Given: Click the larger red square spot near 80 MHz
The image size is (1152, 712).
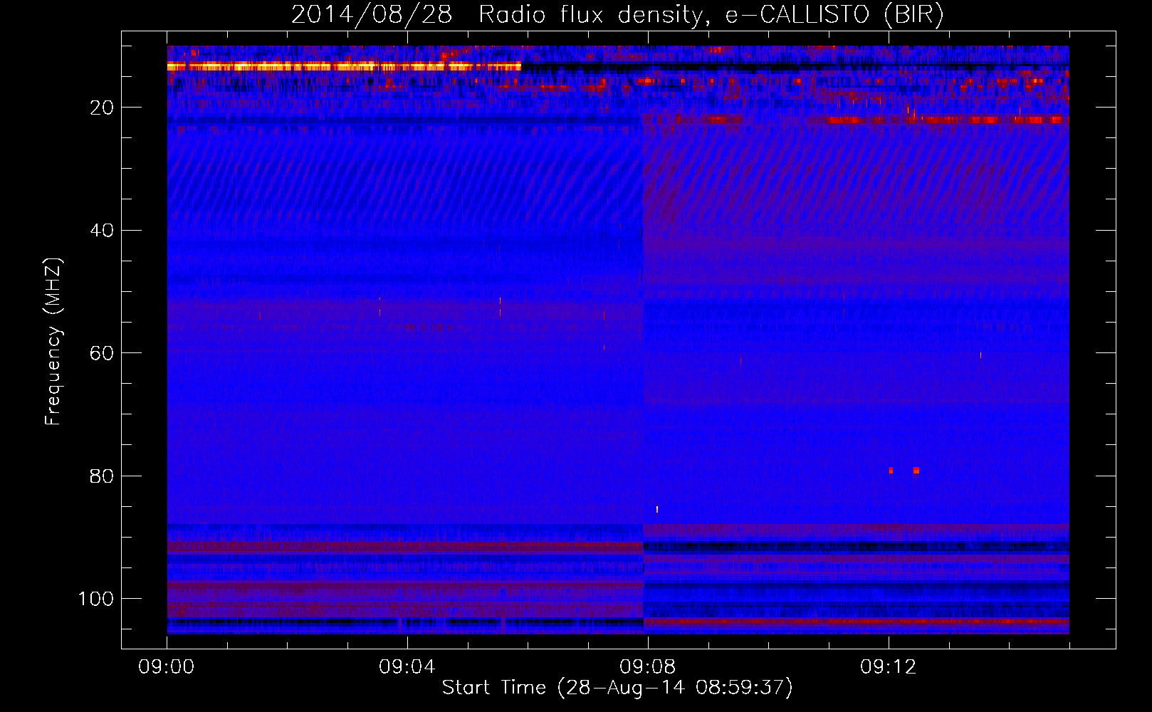Looking at the screenshot, I should 916,471.
